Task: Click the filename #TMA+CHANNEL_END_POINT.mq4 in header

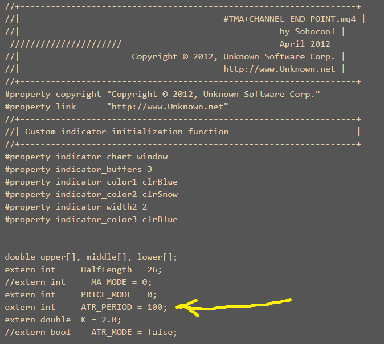Action: [x=290, y=19]
